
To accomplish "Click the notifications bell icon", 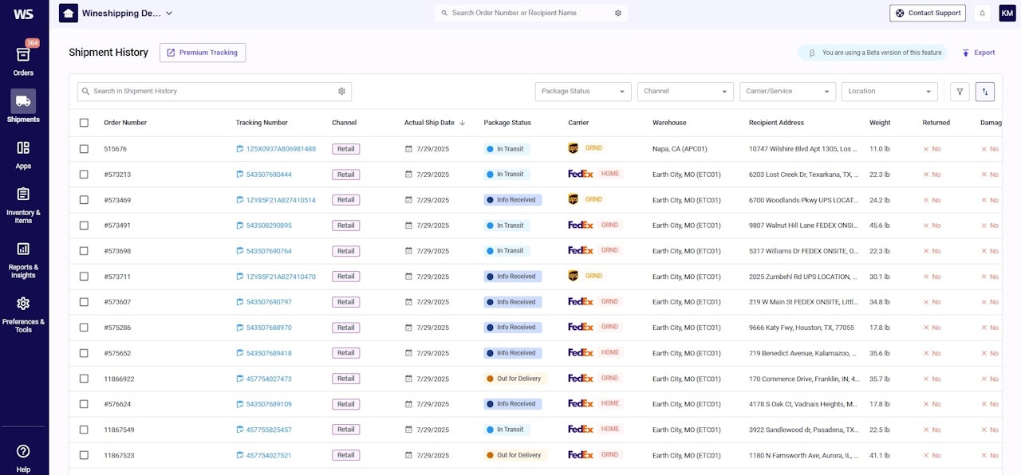I will click(982, 13).
